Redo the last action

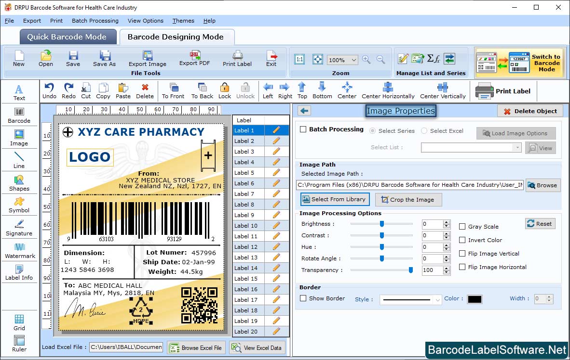(x=68, y=91)
